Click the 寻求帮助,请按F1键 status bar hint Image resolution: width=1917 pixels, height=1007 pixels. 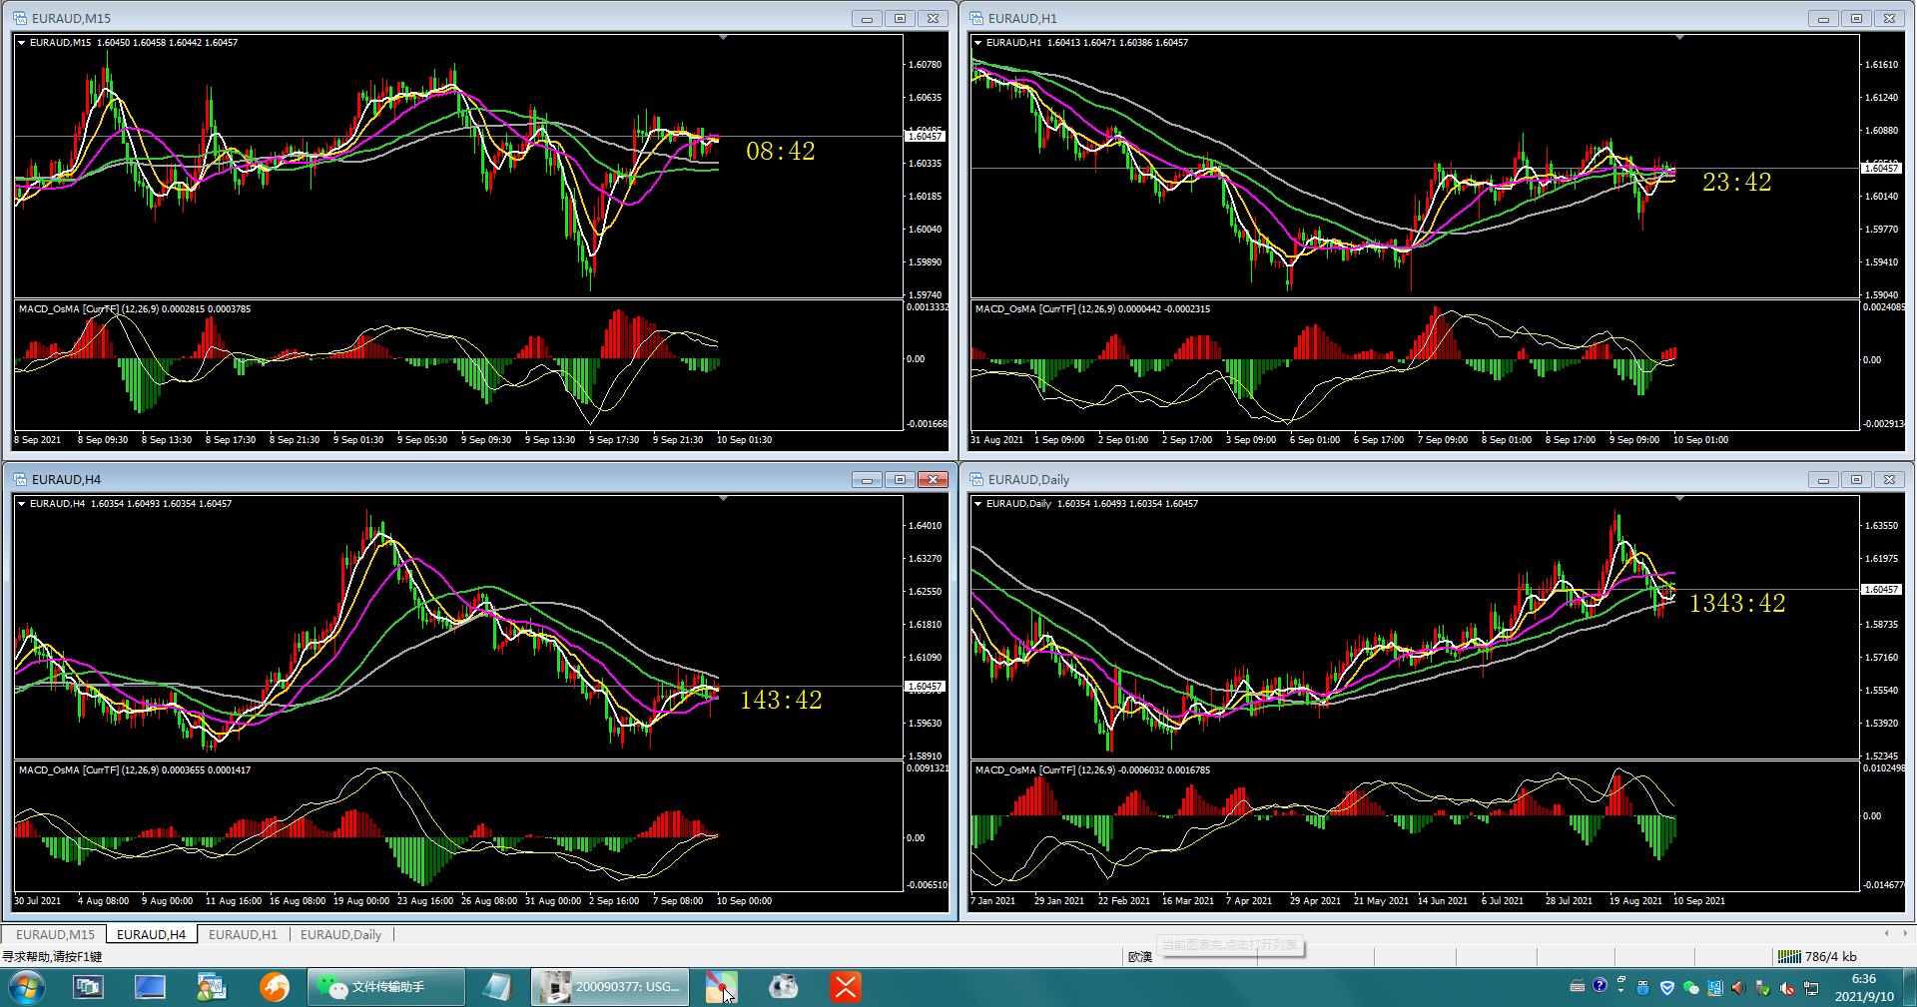52,956
